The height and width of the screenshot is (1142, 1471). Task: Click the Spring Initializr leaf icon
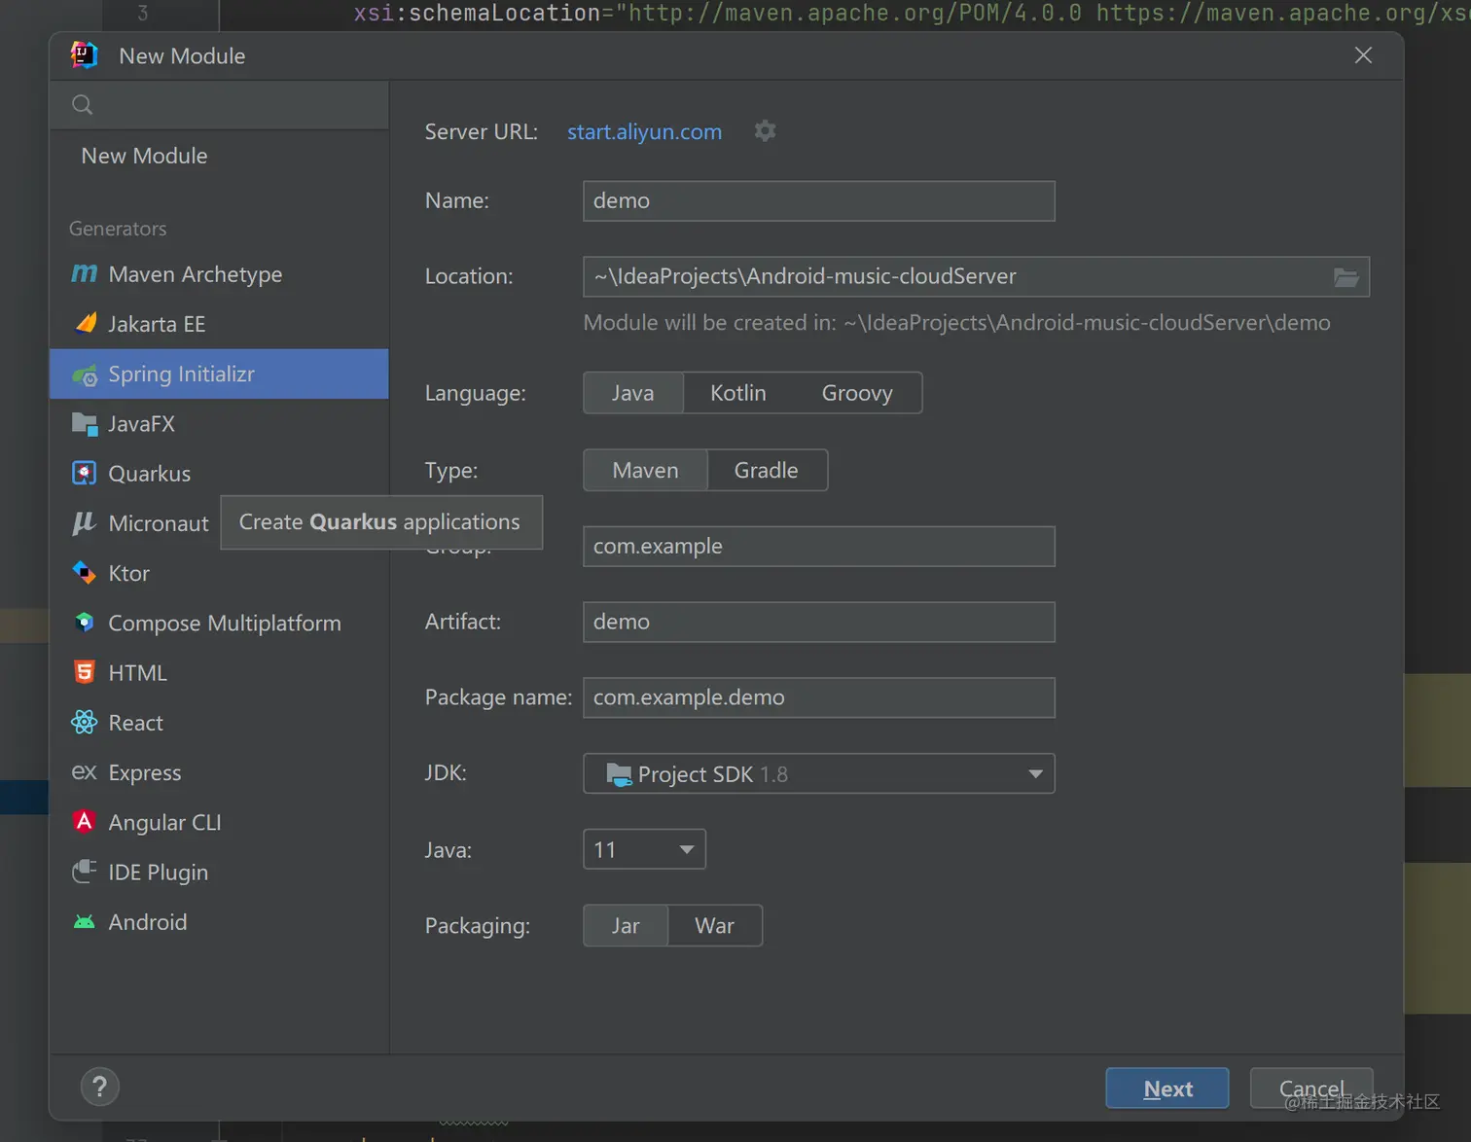(x=85, y=375)
